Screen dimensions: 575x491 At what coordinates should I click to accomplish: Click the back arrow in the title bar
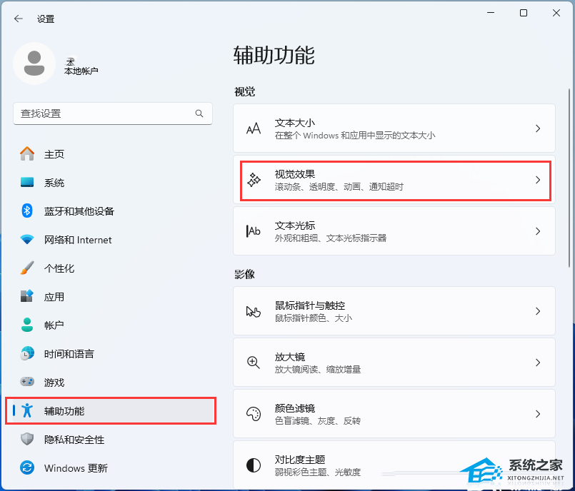click(19, 19)
